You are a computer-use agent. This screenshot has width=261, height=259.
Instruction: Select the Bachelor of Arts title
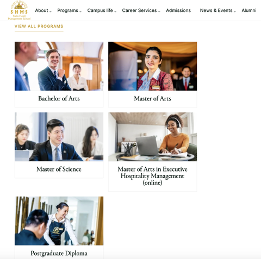pos(59,98)
